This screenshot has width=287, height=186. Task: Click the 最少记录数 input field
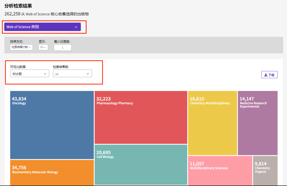pos(63,48)
